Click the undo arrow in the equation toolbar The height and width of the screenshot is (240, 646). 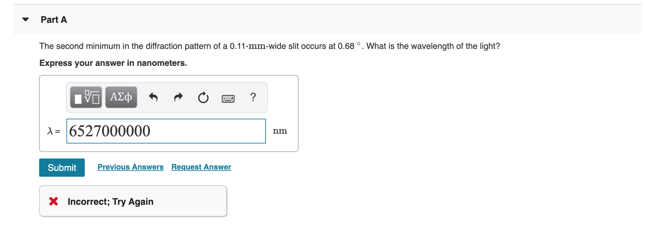tap(153, 97)
